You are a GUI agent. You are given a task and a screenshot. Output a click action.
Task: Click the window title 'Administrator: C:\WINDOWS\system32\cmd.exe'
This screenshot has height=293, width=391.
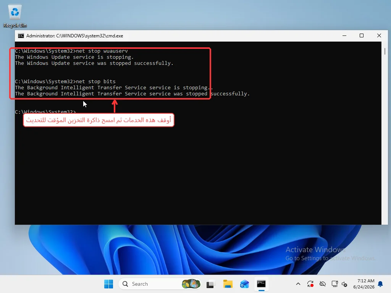(74, 36)
